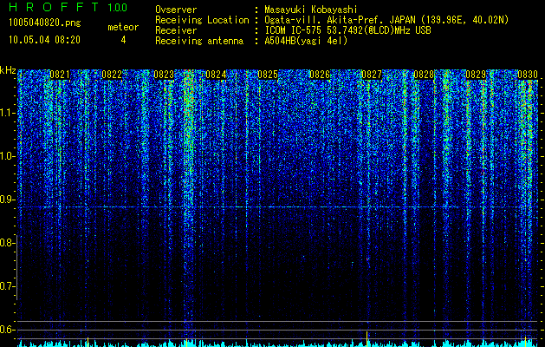Click the Receiving antenna field label
545x347 pixels.
click(x=199, y=41)
